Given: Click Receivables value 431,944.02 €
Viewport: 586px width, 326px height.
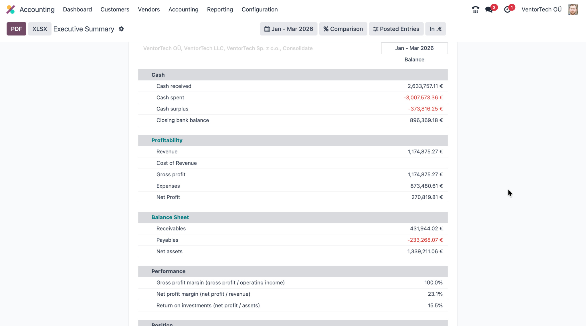Looking at the screenshot, I should click(426, 229).
